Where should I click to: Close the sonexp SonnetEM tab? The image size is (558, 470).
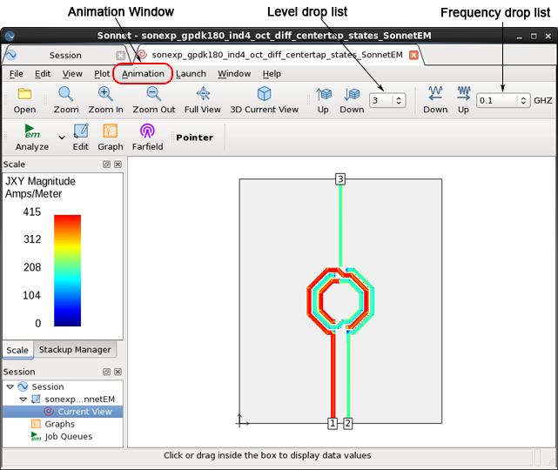point(413,55)
